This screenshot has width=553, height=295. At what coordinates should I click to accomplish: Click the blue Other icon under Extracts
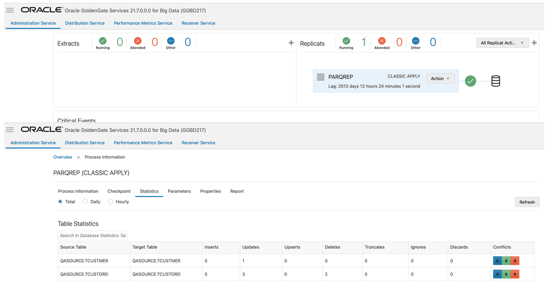[171, 41]
